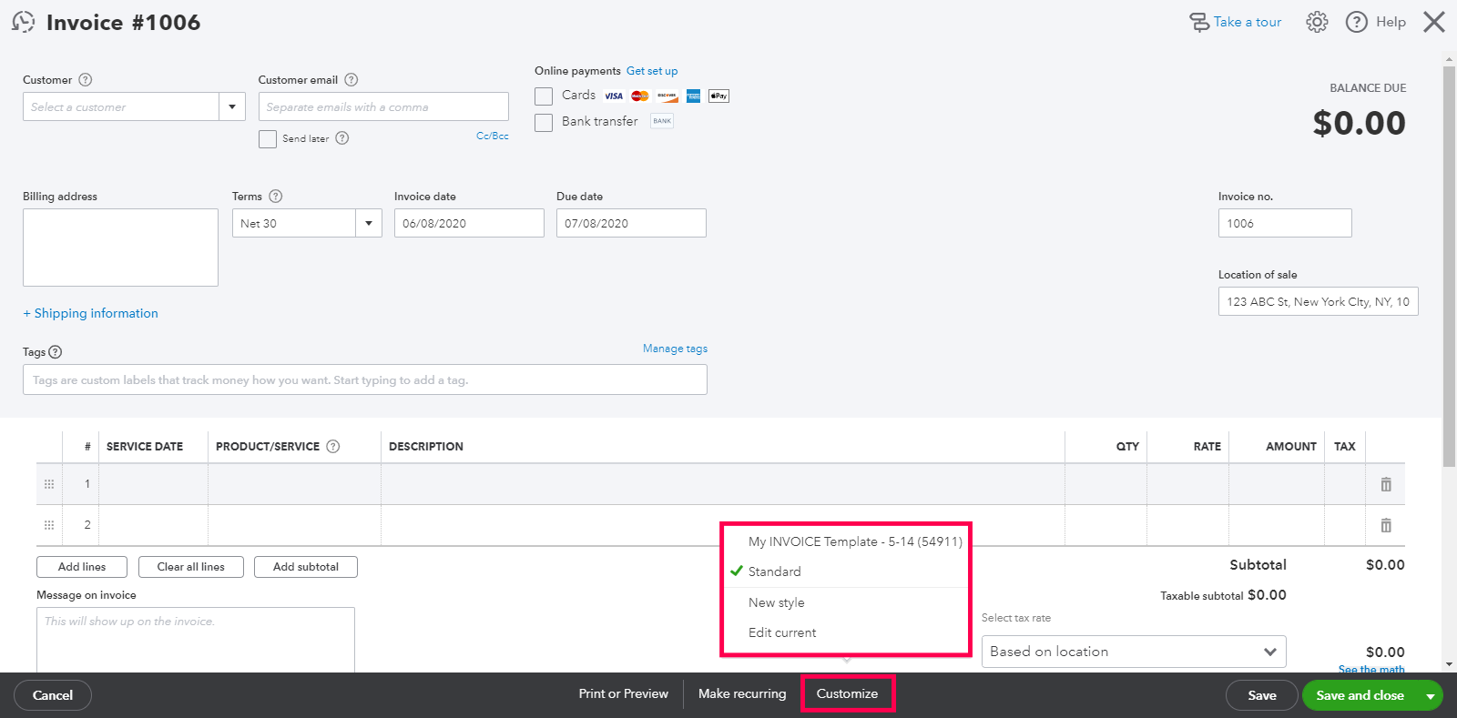Open the customer dropdown arrow
Screen dimensions: 1457x718
click(232, 106)
